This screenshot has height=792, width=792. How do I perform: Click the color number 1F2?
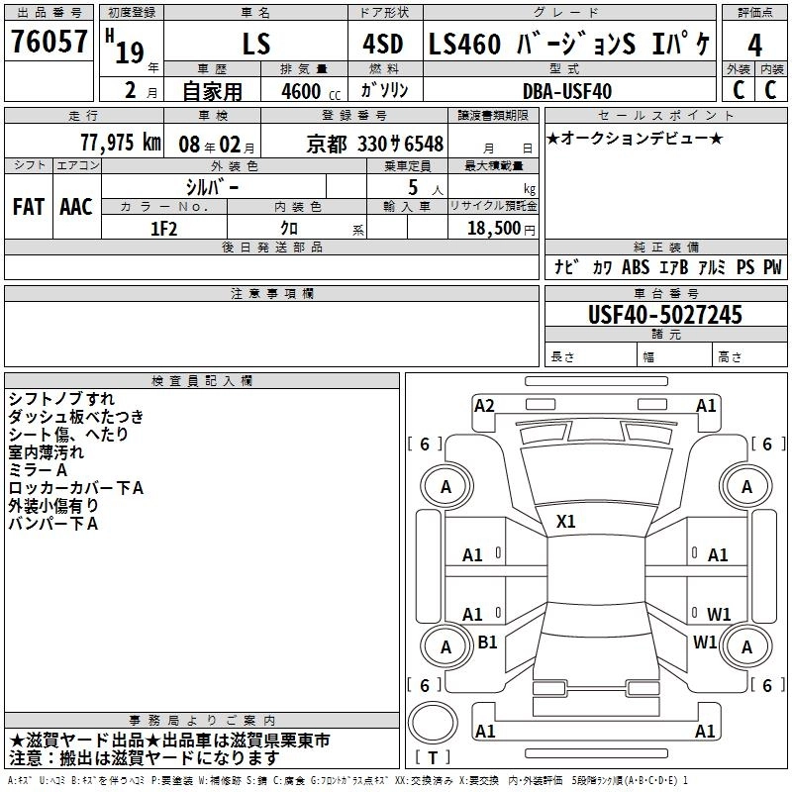click(163, 227)
